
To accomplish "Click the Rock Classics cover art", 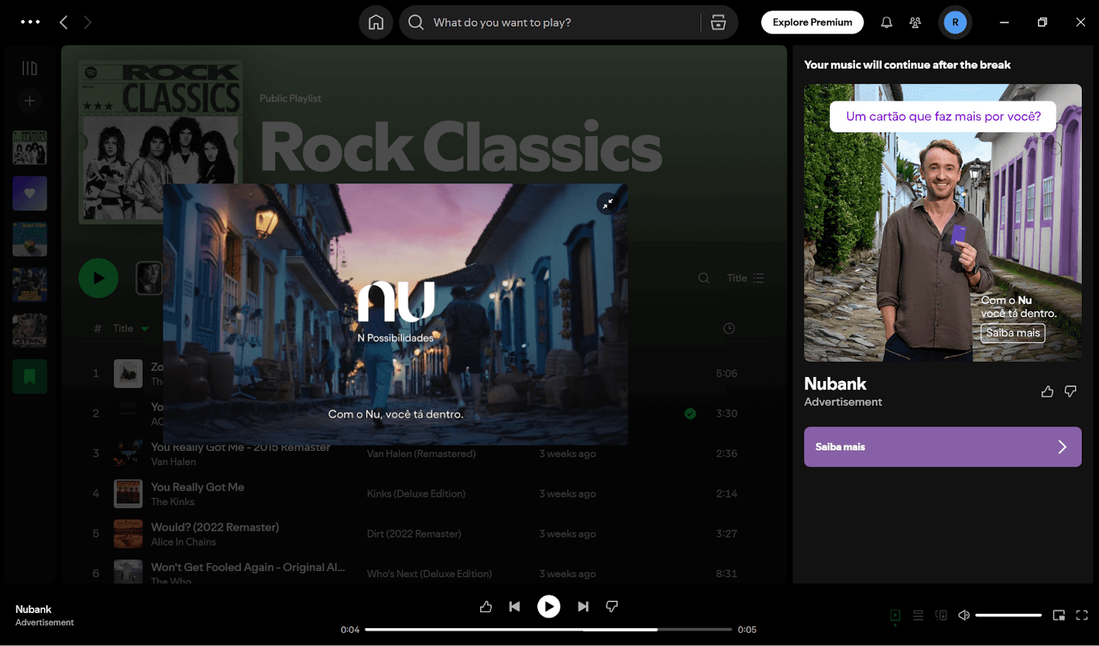I will click(161, 141).
